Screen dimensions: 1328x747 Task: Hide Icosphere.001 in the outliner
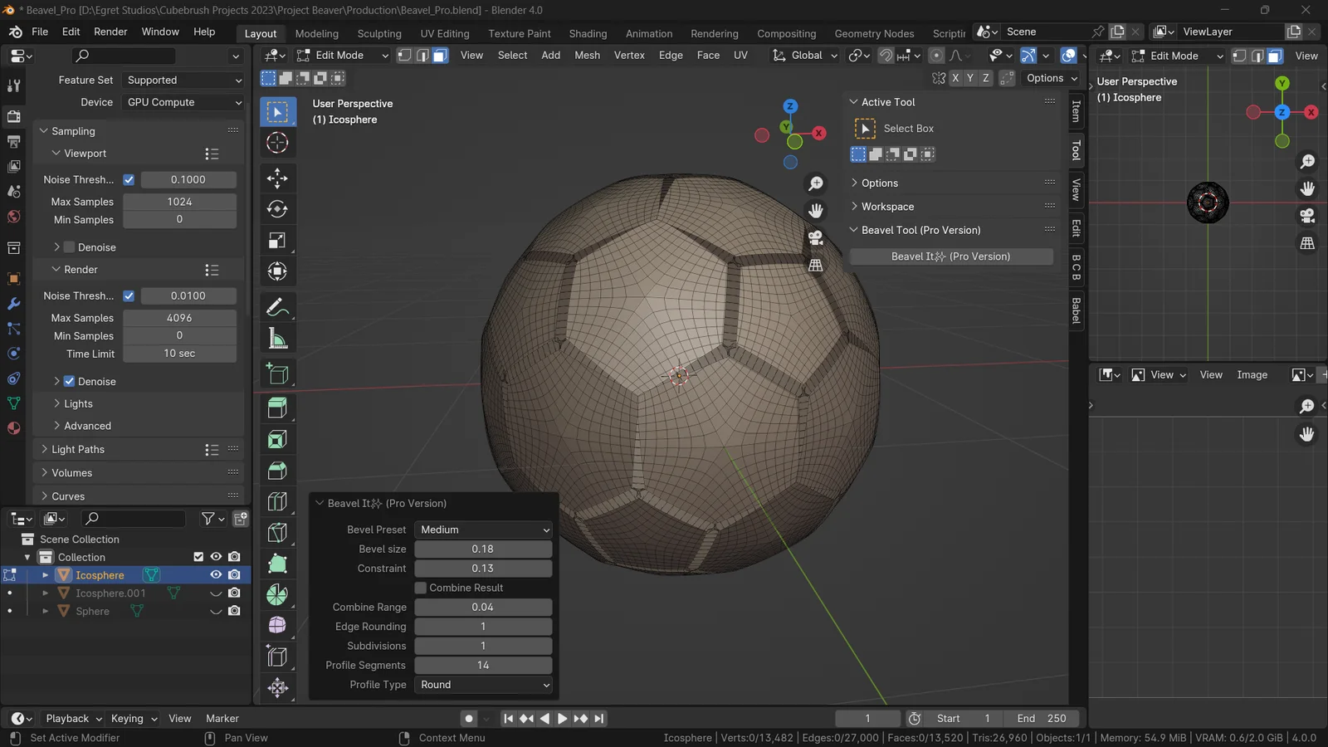pyautogui.click(x=215, y=593)
